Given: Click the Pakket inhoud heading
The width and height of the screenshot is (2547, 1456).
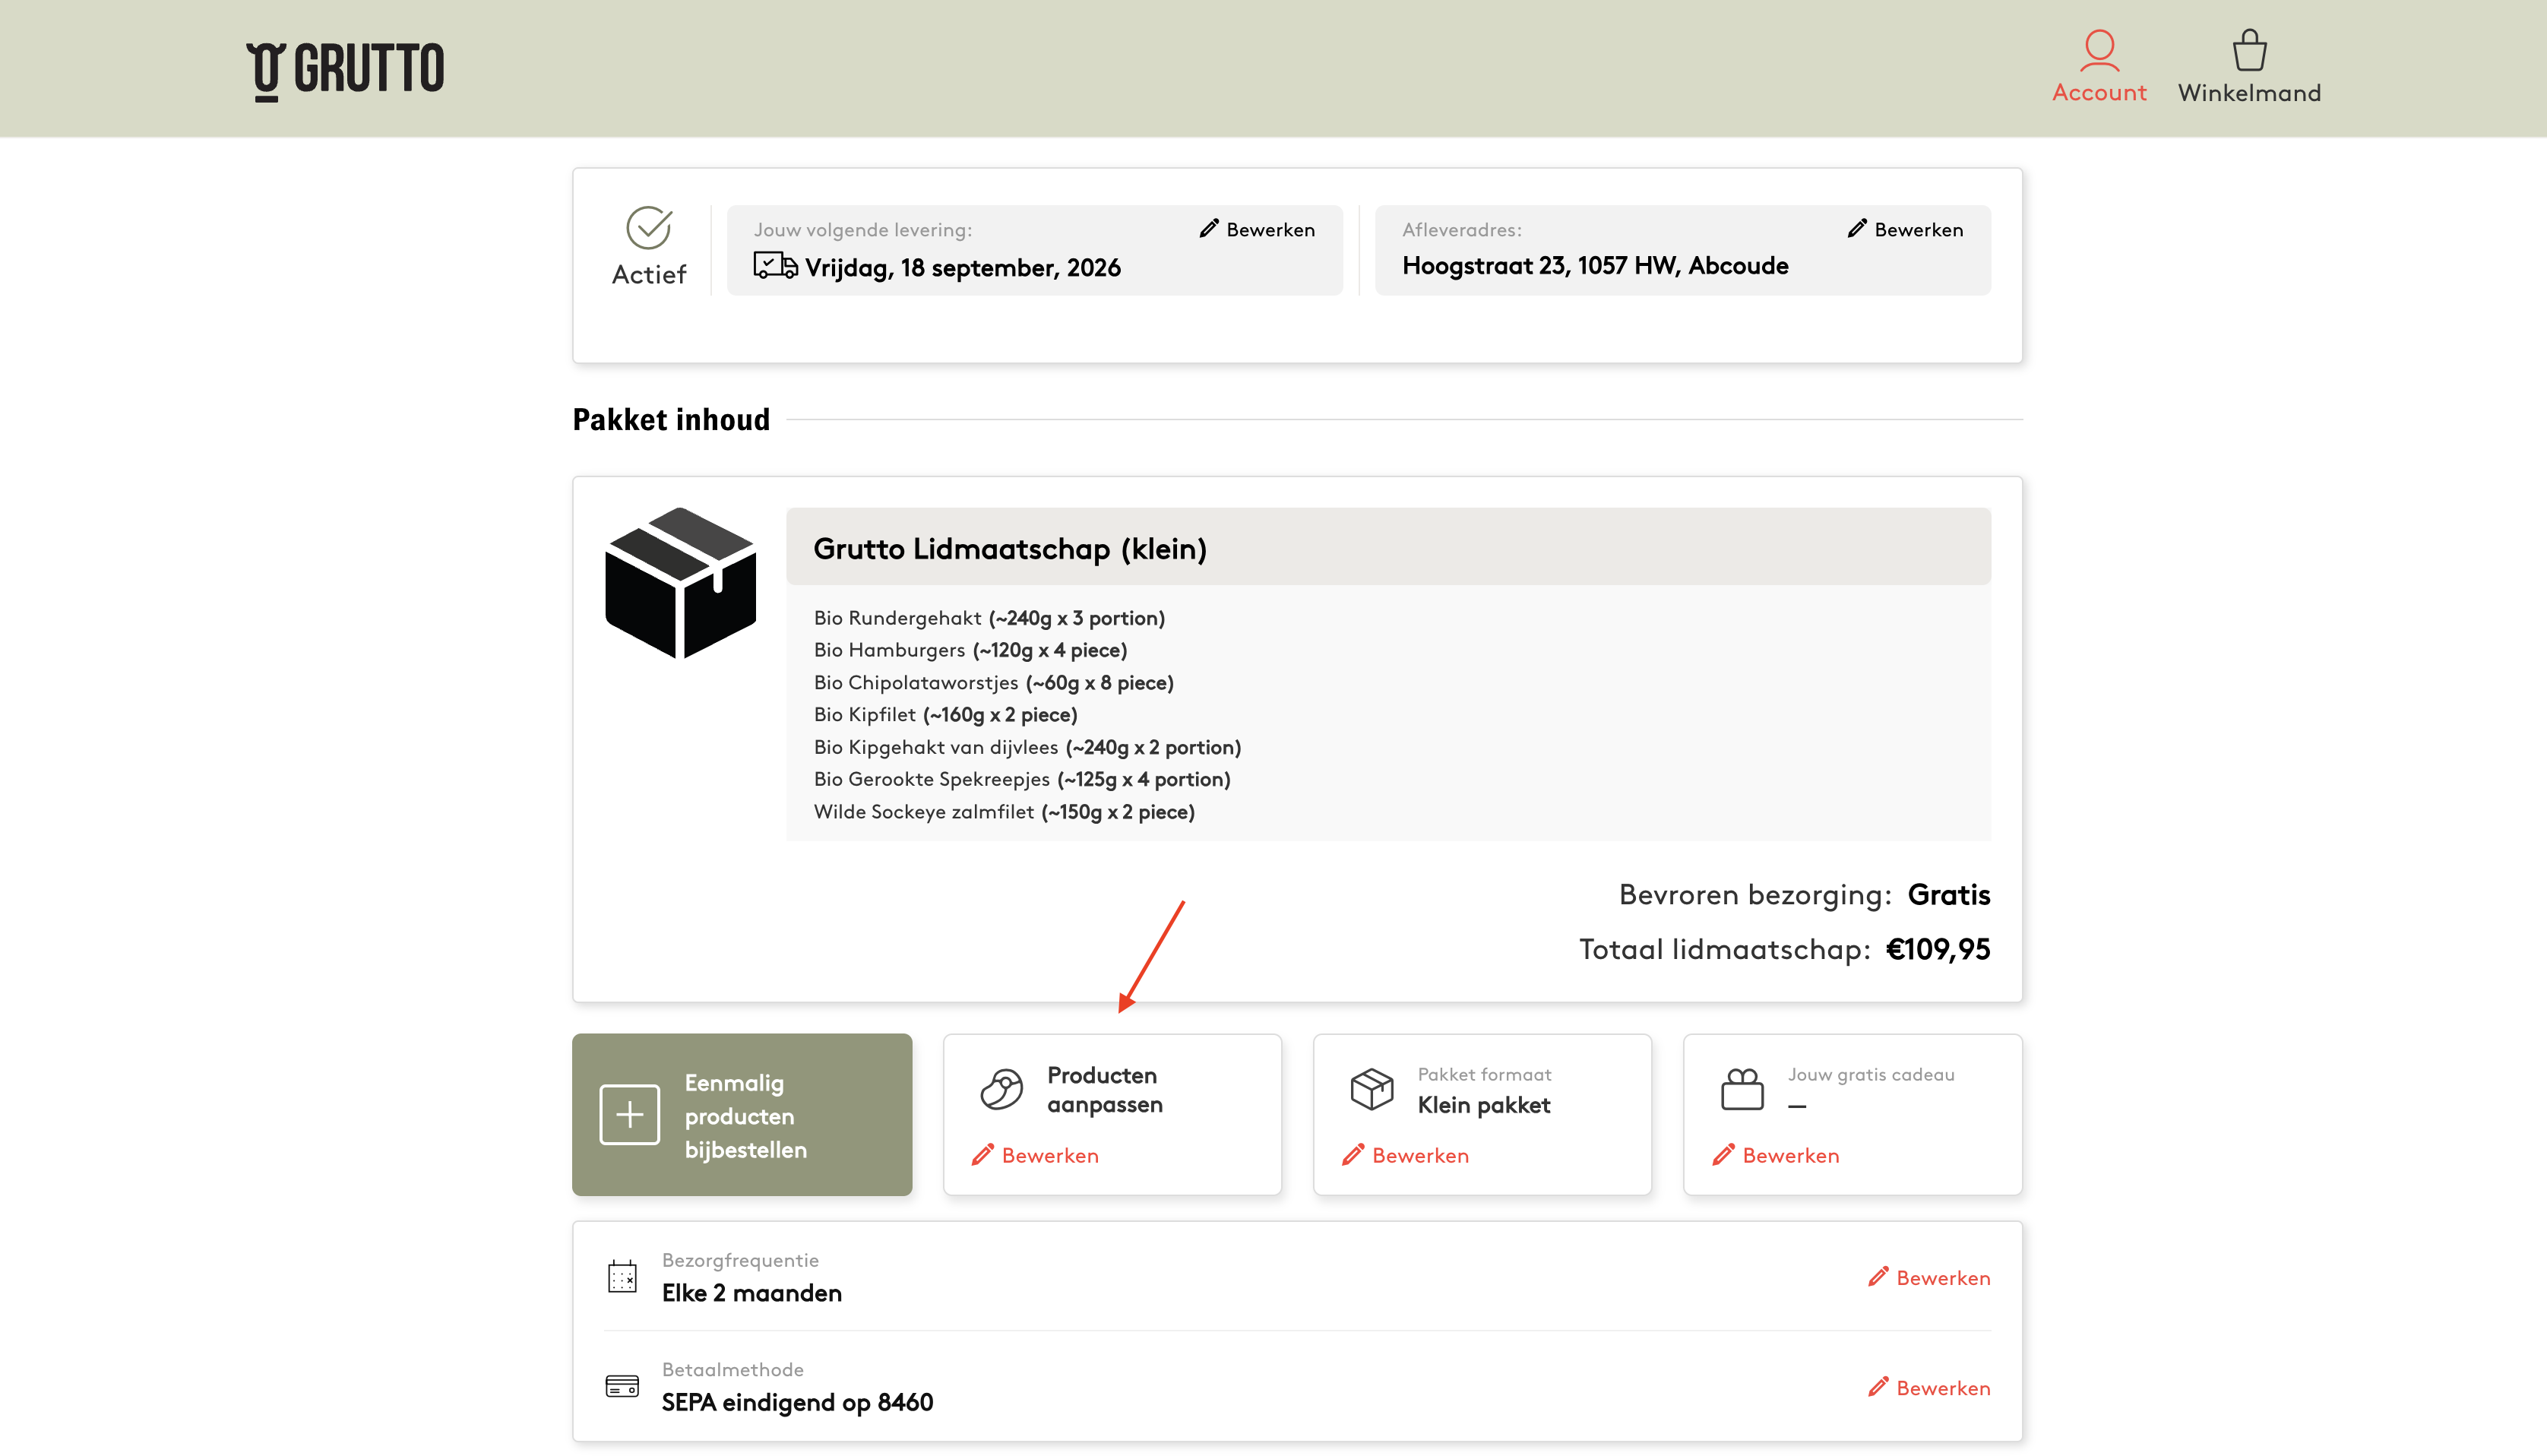Looking at the screenshot, I should click(x=672, y=420).
